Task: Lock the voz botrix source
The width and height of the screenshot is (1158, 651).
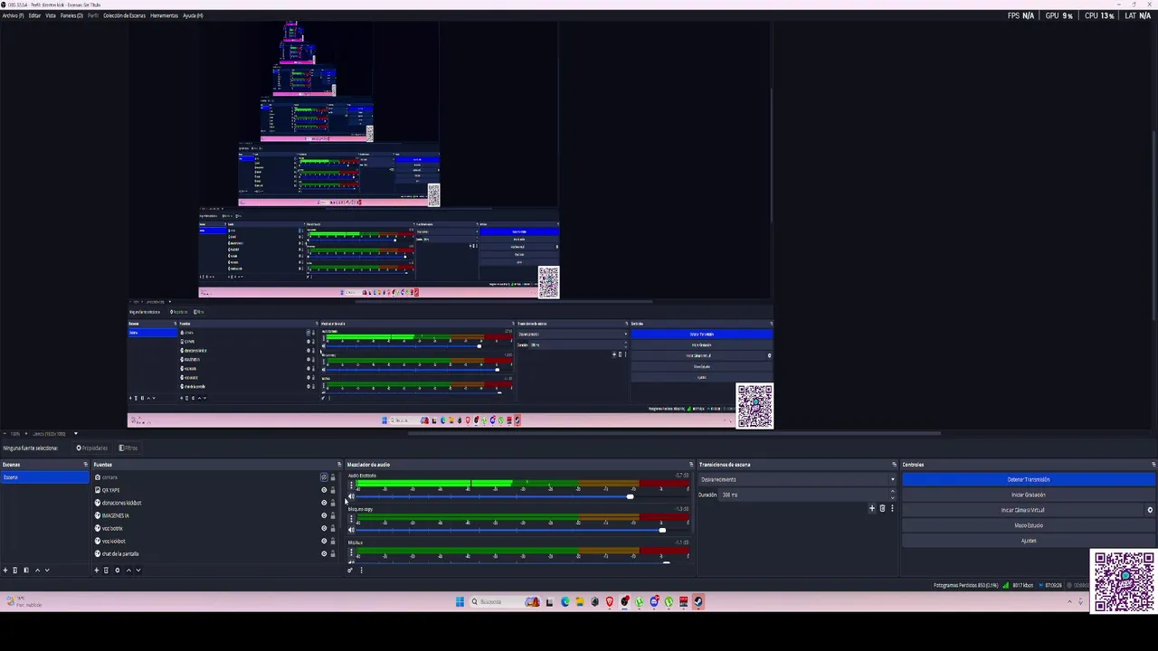Action: click(333, 528)
